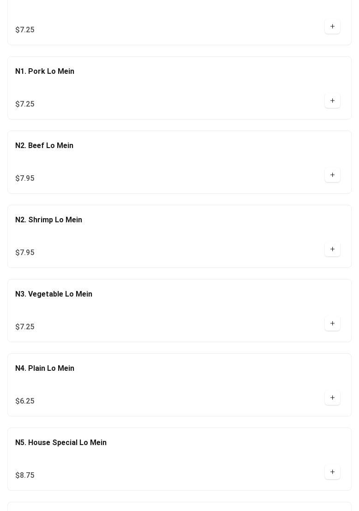Select the N2. Shrimp Lo Mein title

pyautogui.click(x=48, y=220)
